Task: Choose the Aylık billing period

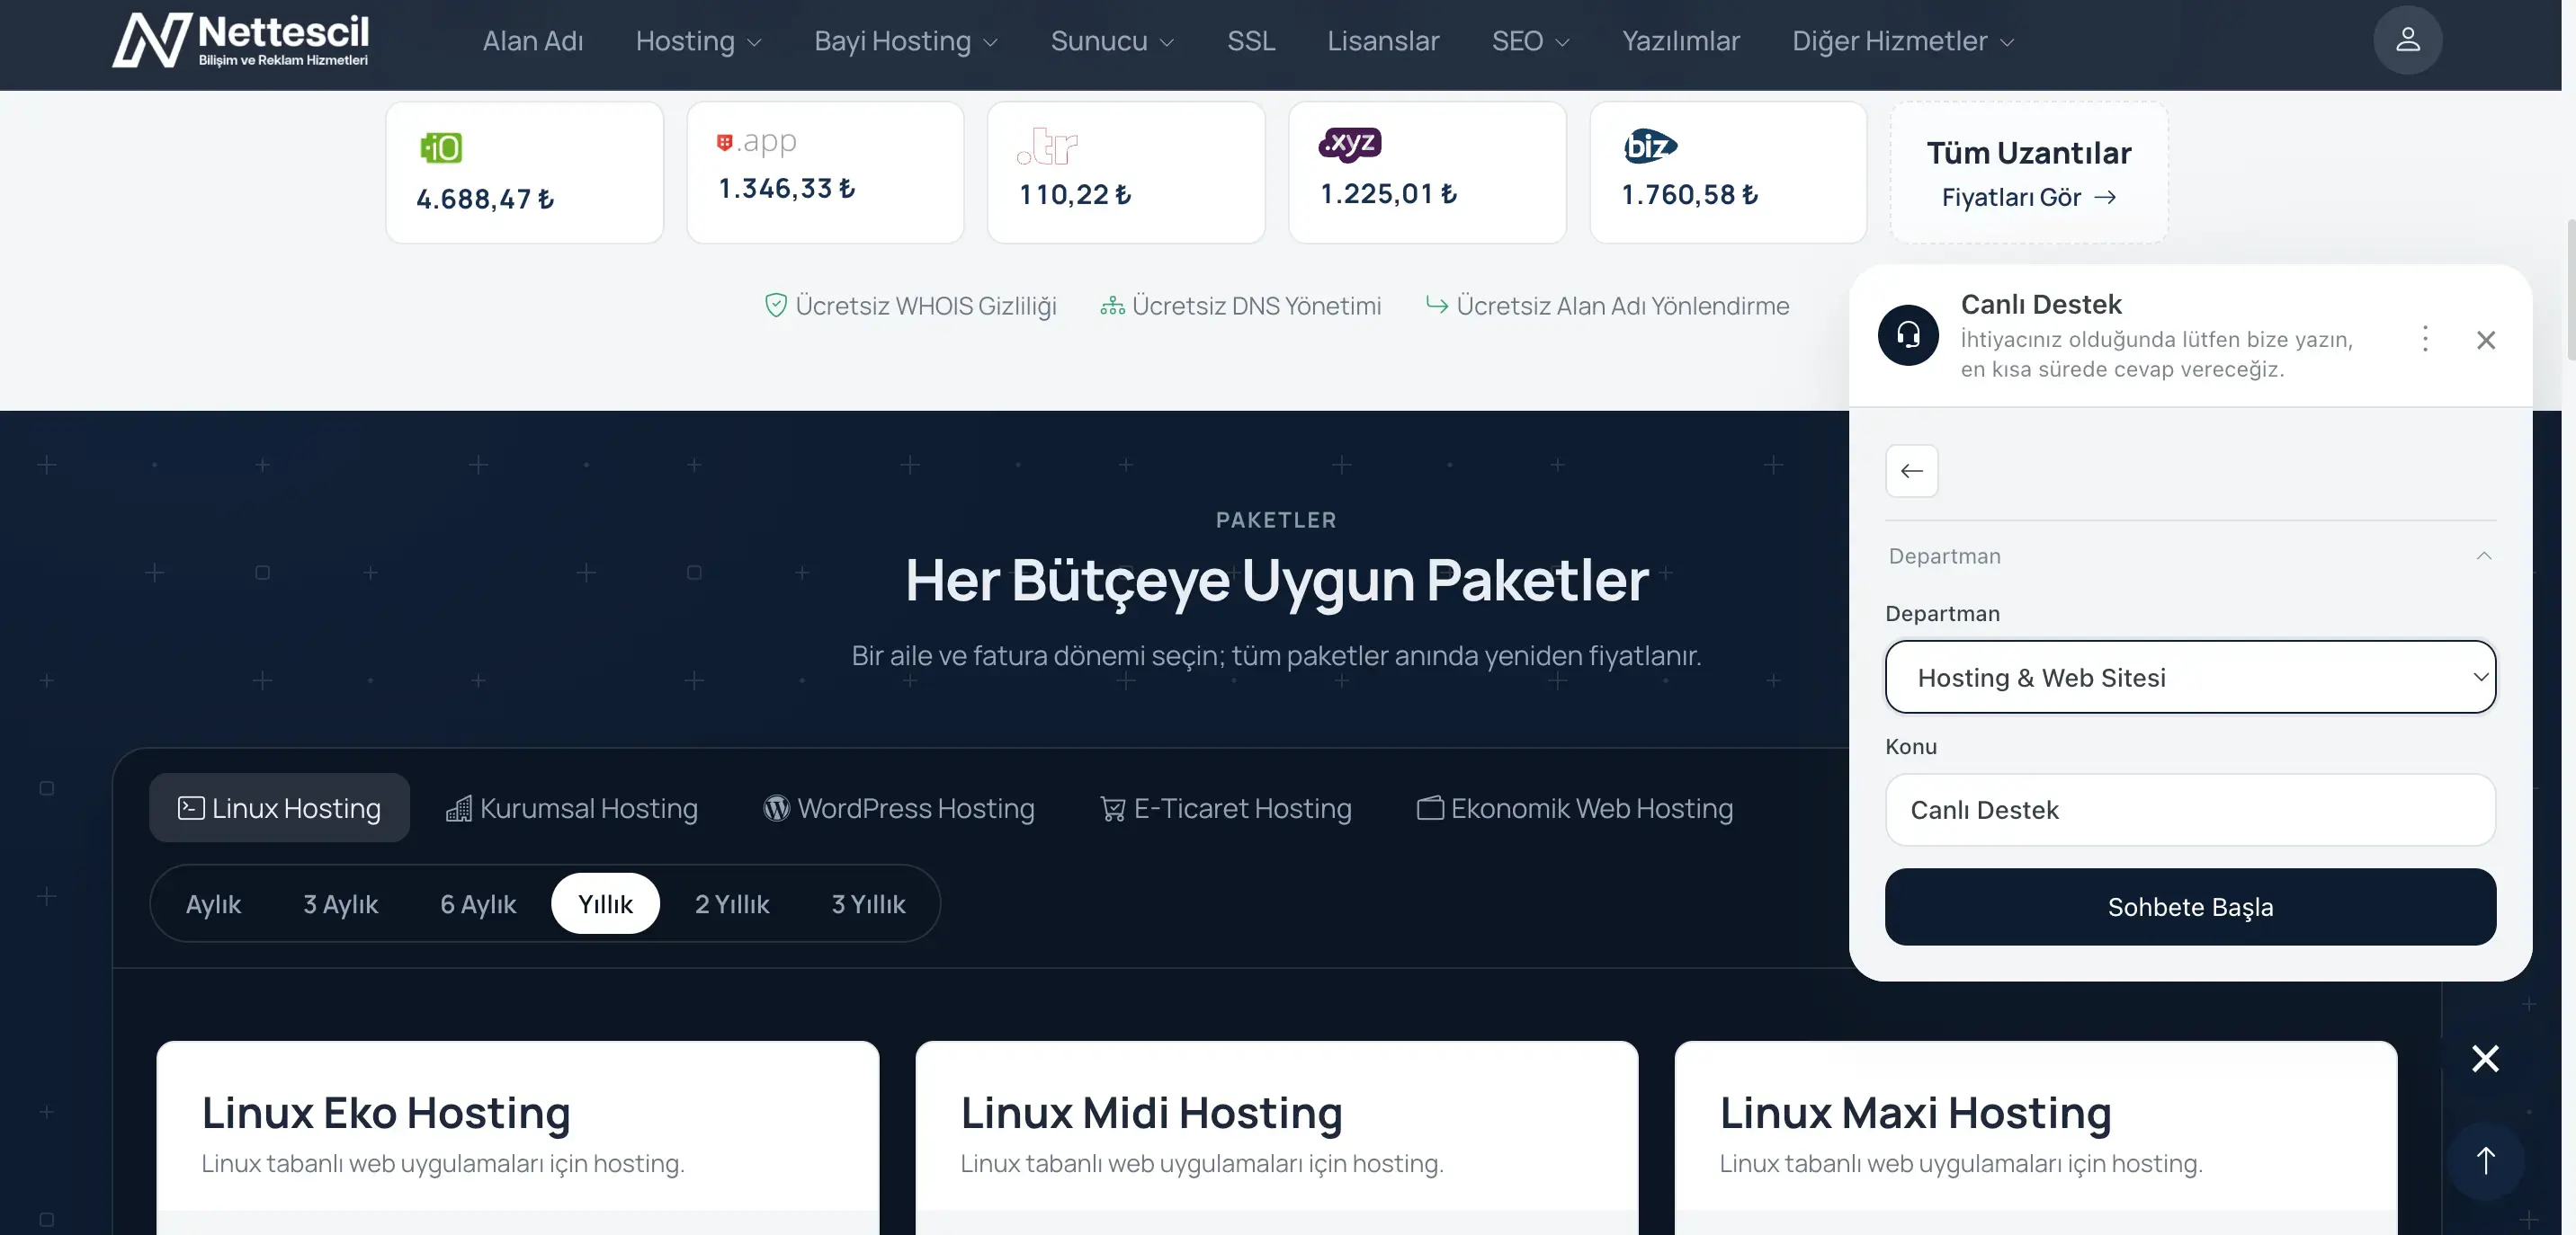Action: (213, 903)
